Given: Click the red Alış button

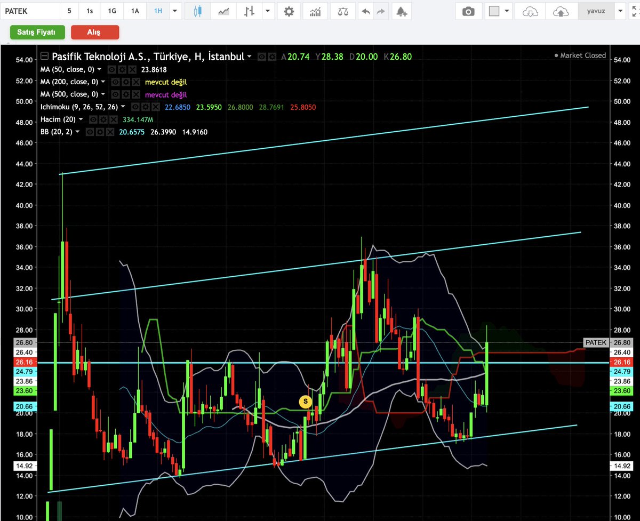Looking at the screenshot, I should click(94, 33).
